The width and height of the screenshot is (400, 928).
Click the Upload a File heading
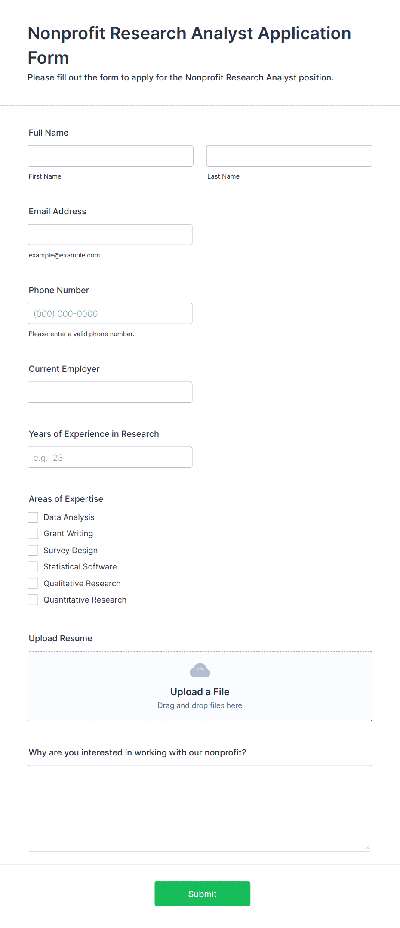click(x=200, y=692)
